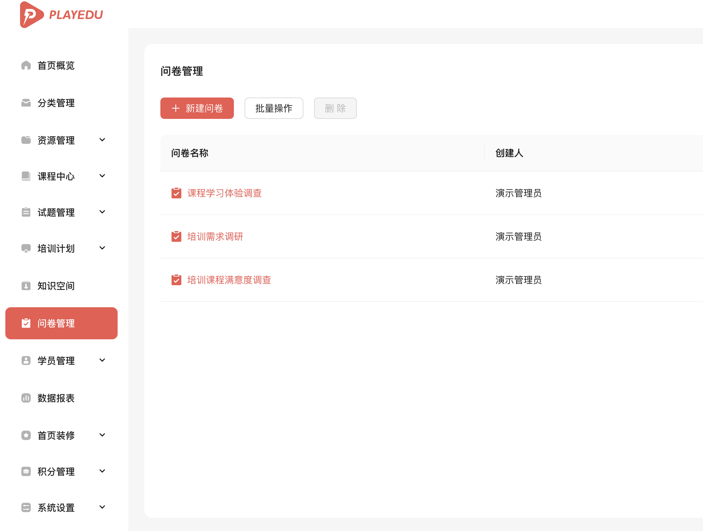Click the 新建问卷 button
Screen dimensions: 703x531
coord(197,108)
